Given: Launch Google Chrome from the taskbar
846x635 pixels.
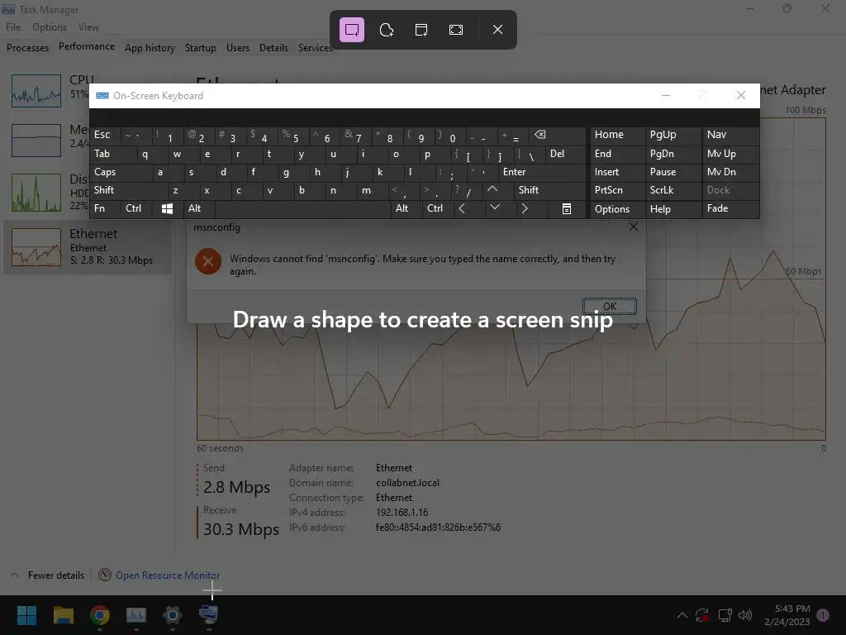Looking at the screenshot, I should click(100, 615).
